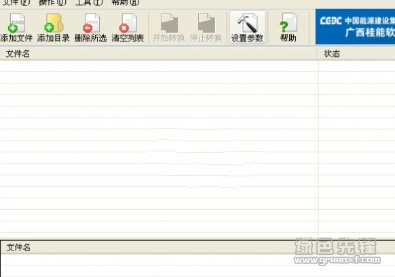Open the 工具 menu
395x277 pixels.
click(x=89, y=3)
